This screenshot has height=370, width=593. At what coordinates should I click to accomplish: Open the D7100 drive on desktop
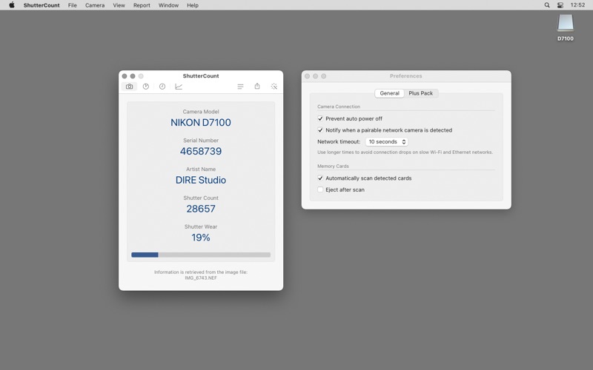pyautogui.click(x=566, y=27)
